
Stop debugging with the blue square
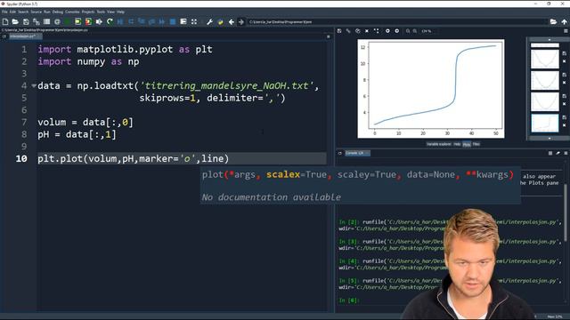pos(173,22)
